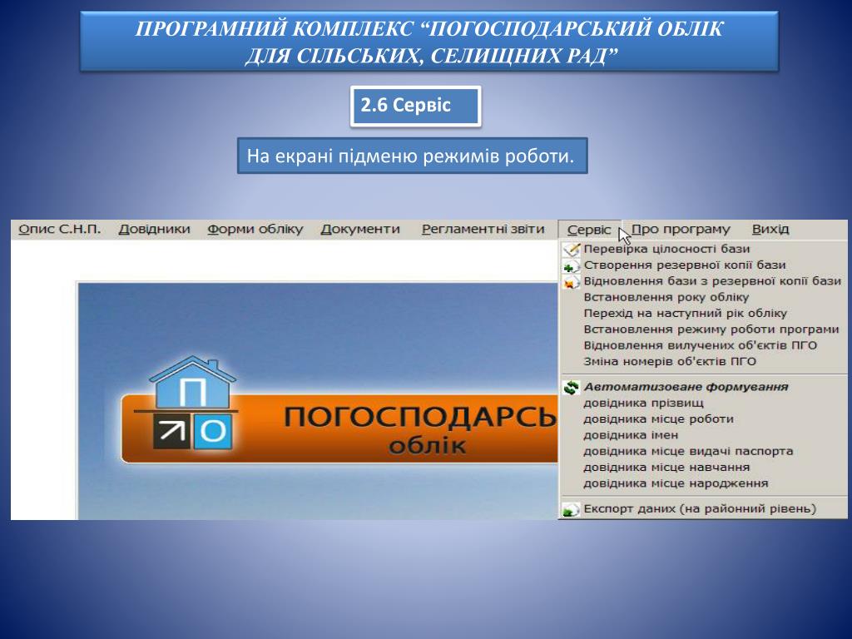Viewport: 852px width, 639px height.
Task: Choose Відновлення вилучених об'єктів ПГО
Action: tap(701, 345)
